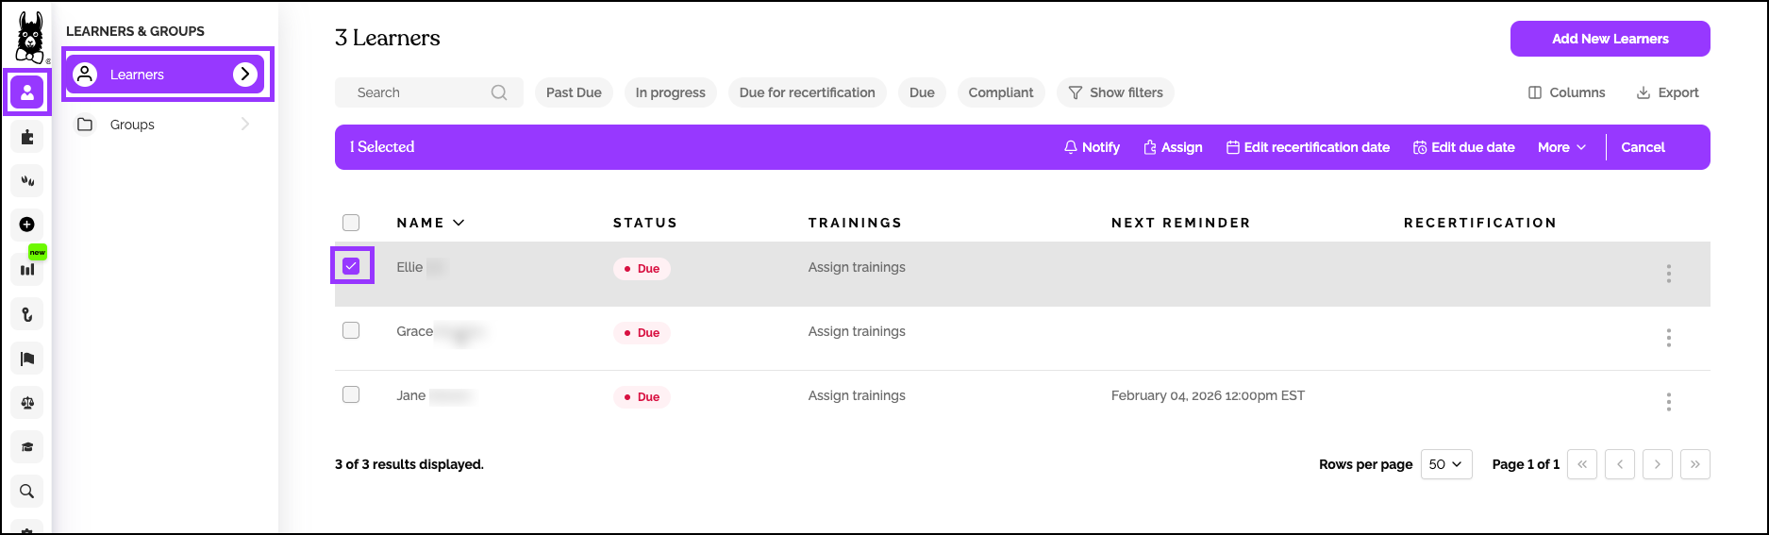Click Assign in the selection bar

1173,147
